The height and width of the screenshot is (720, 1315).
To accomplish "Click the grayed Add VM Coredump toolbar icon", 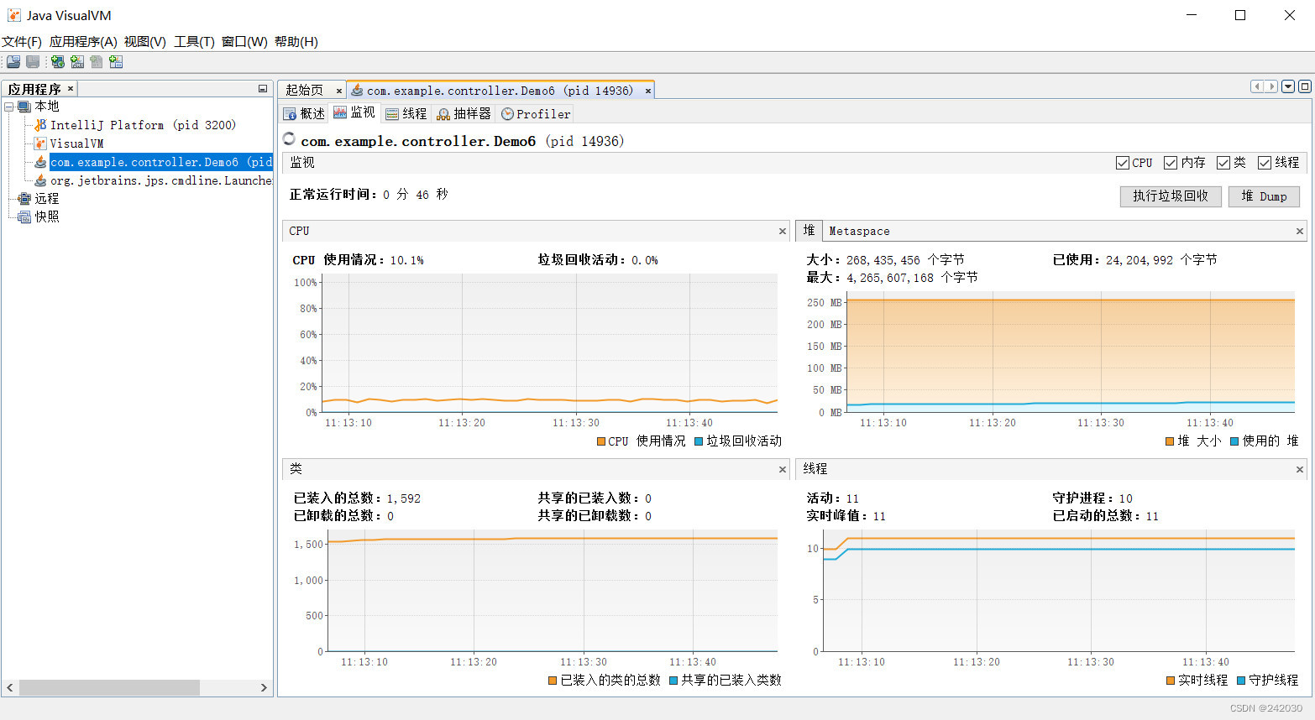I will 97,61.
